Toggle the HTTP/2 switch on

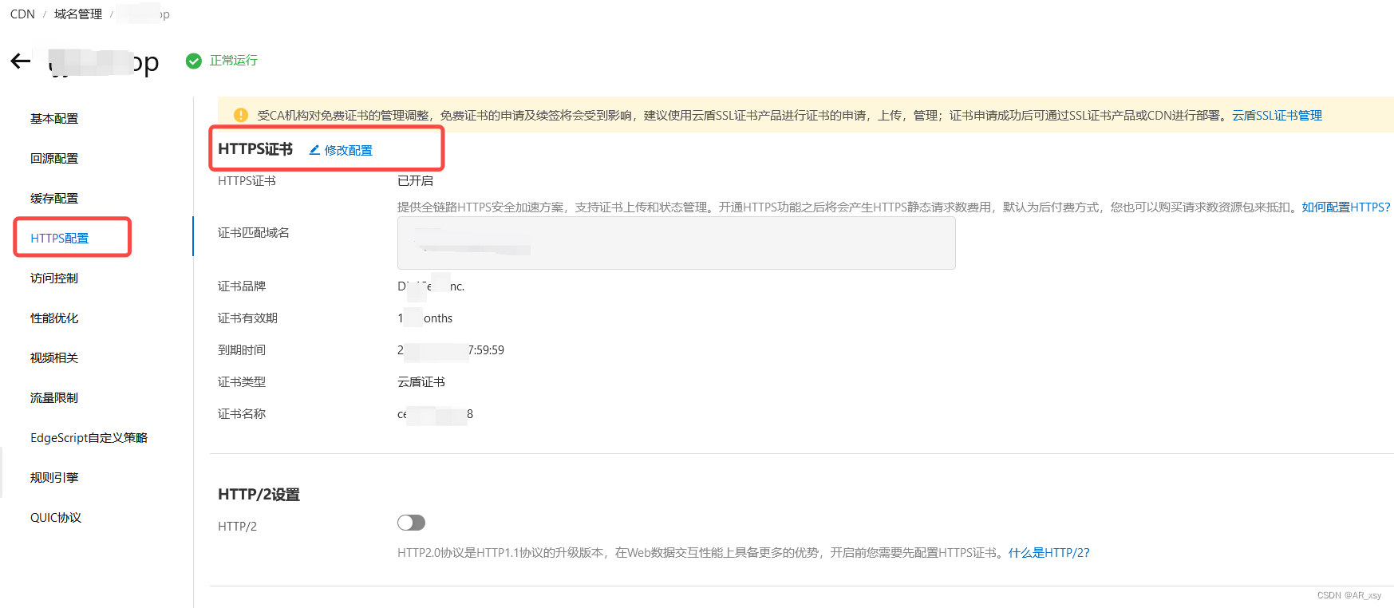click(411, 523)
